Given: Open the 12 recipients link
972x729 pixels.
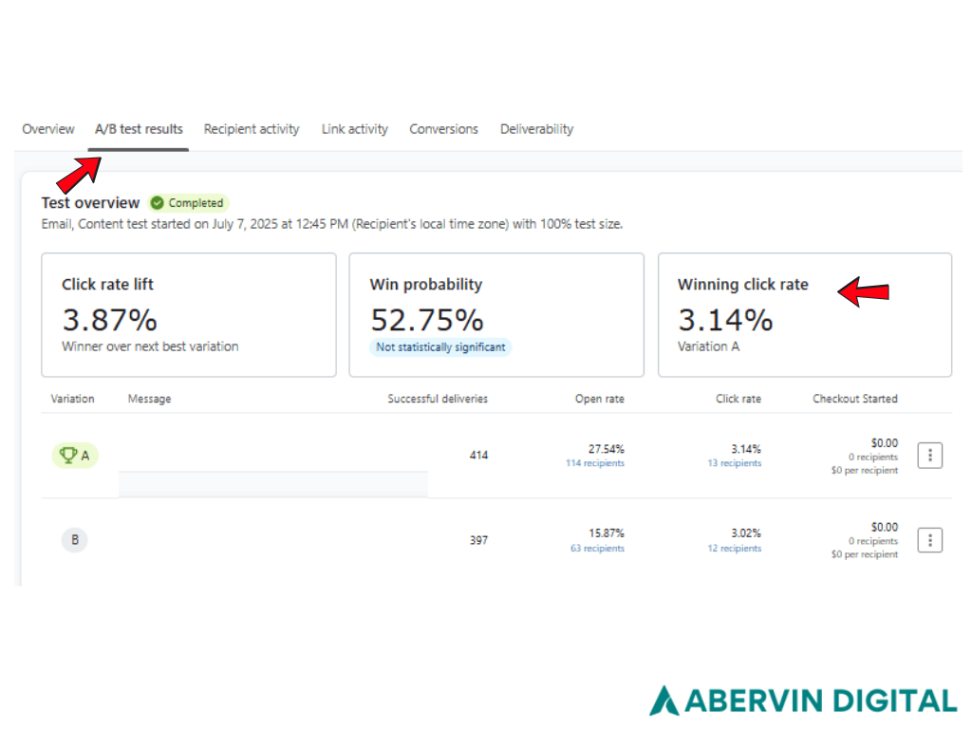Looking at the screenshot, I should click(x=735, y=548).
